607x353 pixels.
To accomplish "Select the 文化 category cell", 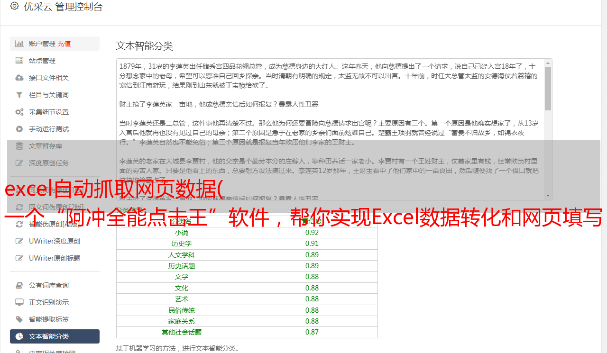I will (x=182, y=288).
